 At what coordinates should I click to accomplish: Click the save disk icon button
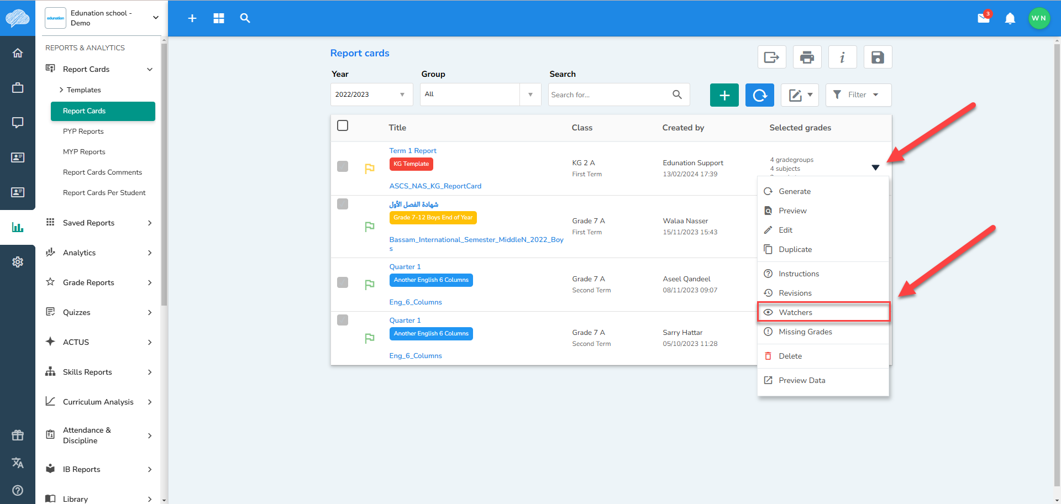[878, 57]
